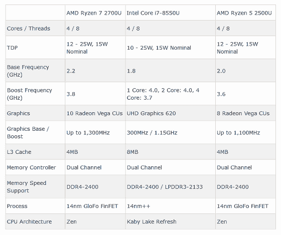281x235 pixels.
Task: Click the Intel boost frequency per-core cell
Action: point(170,94)
